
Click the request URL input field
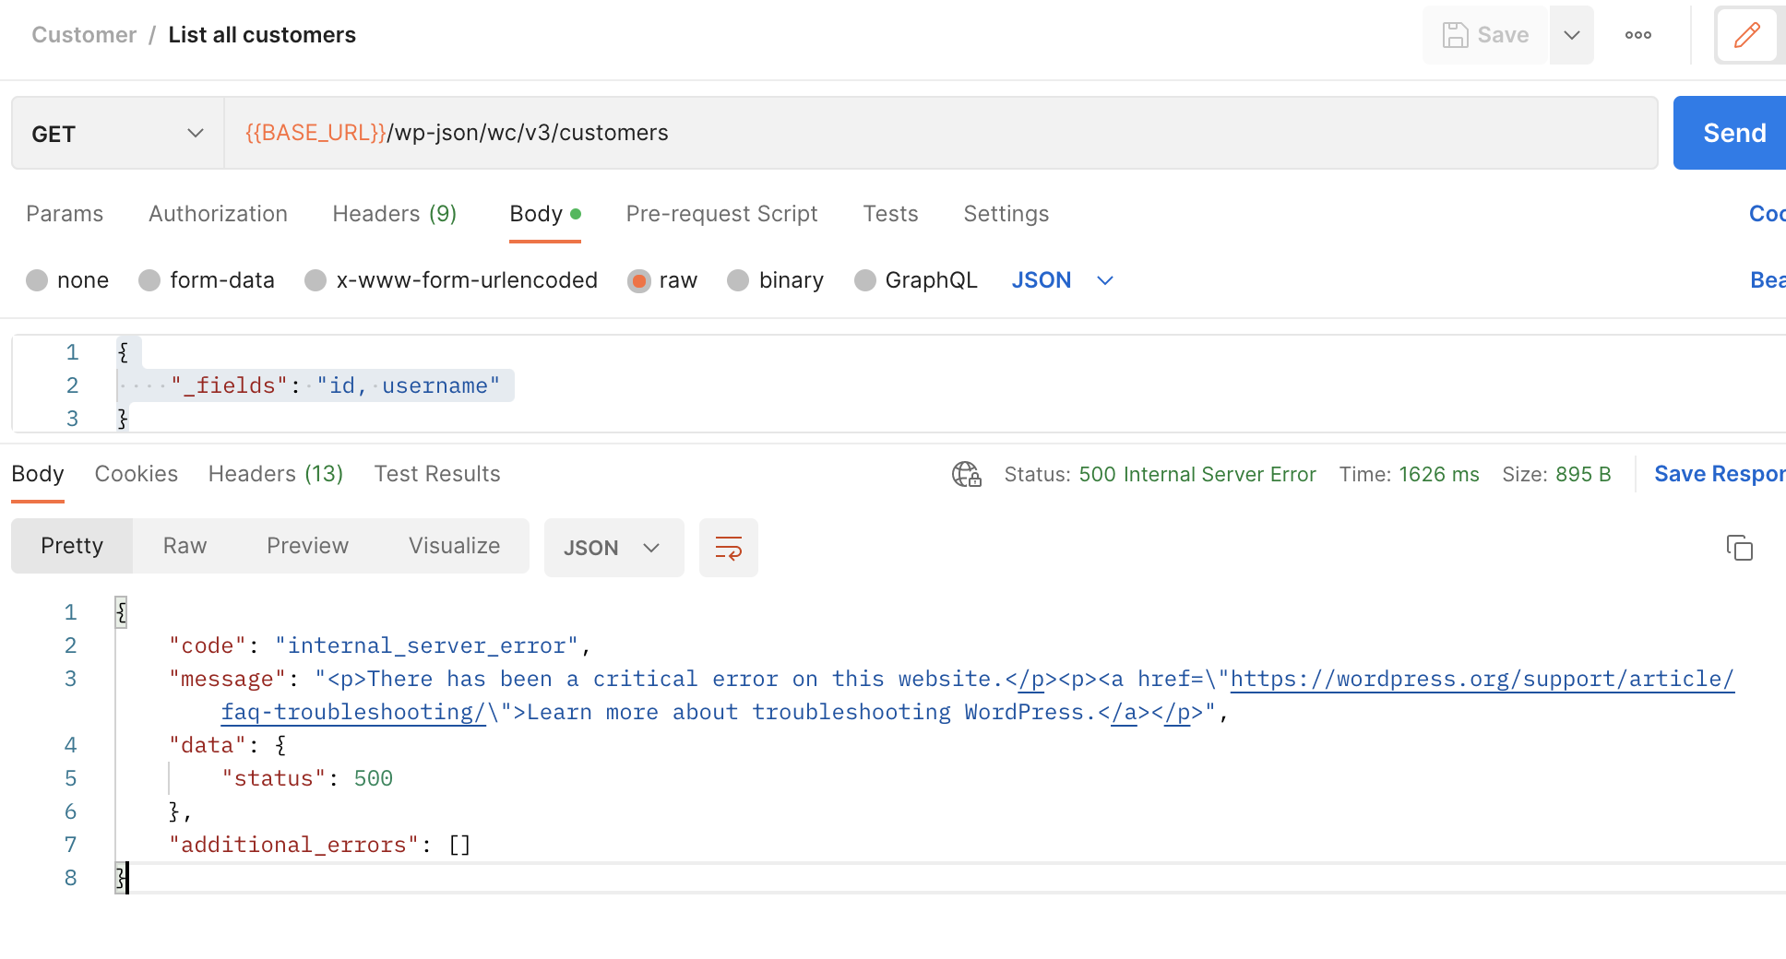[941, 133]
